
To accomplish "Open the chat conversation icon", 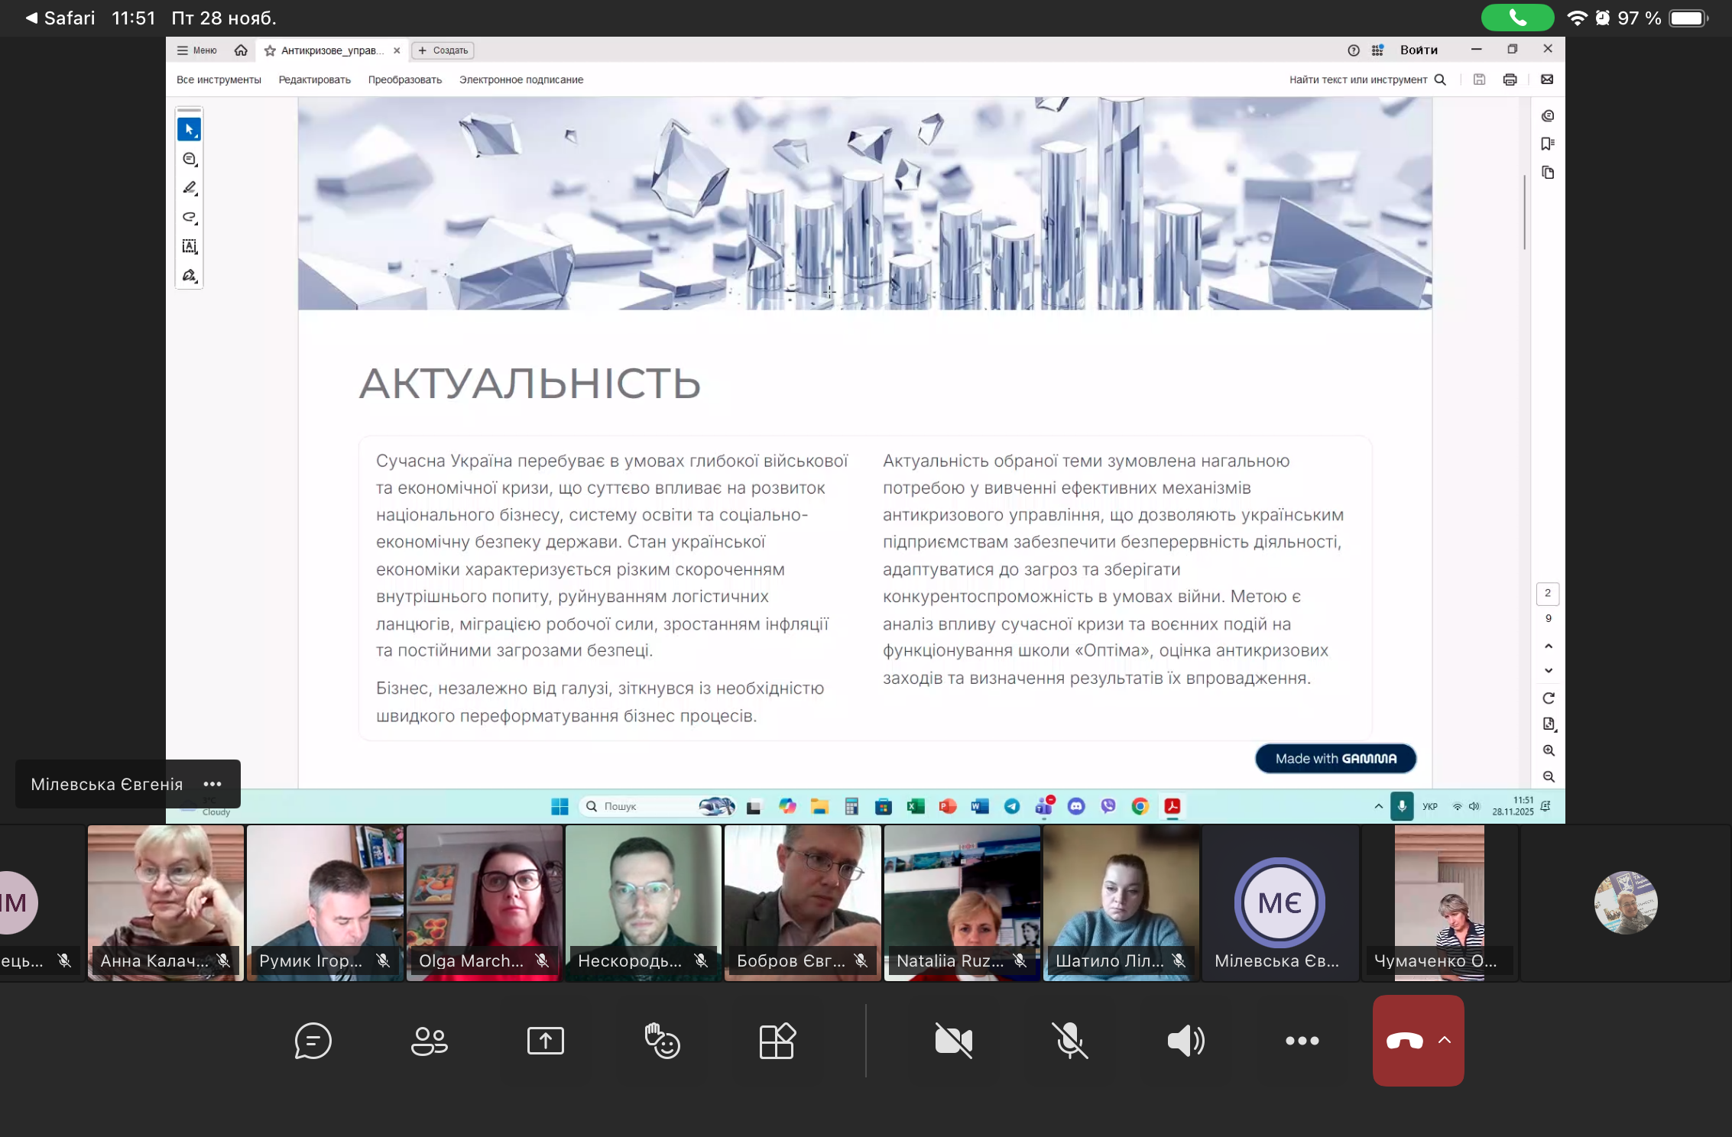I will (313, 1040).
